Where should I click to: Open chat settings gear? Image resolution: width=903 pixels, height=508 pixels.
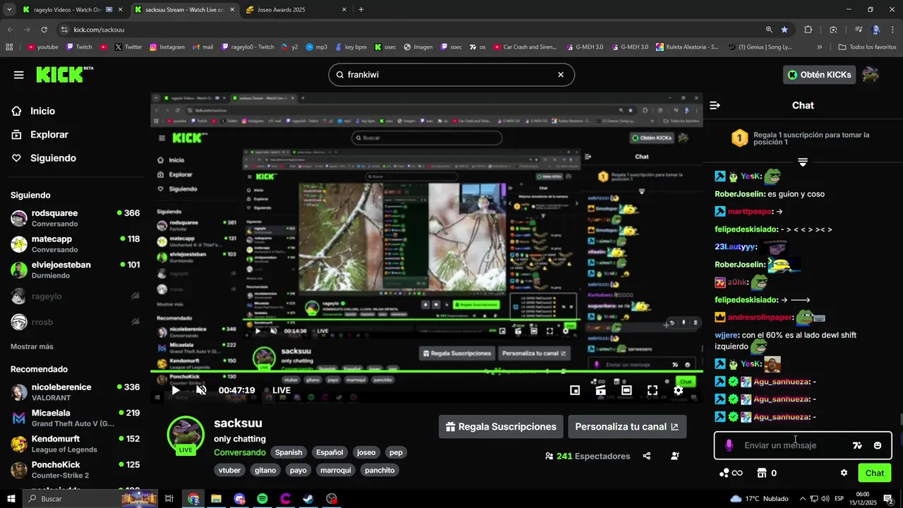(x=844, y=473)
